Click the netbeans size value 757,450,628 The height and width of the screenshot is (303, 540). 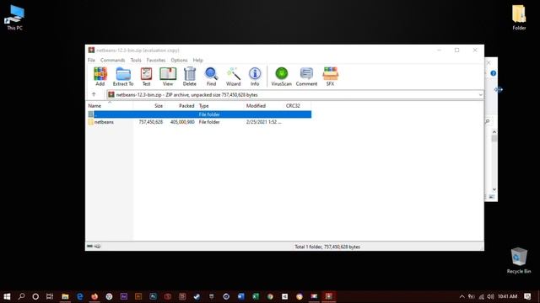coord(151,122)
